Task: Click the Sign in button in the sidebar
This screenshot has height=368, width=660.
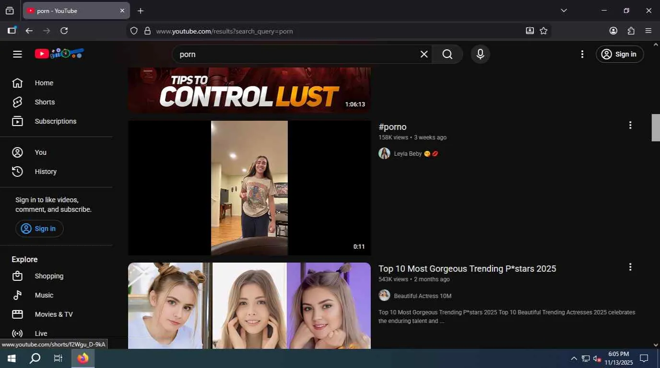Action: pyautogui.click(x=39, y=229)
